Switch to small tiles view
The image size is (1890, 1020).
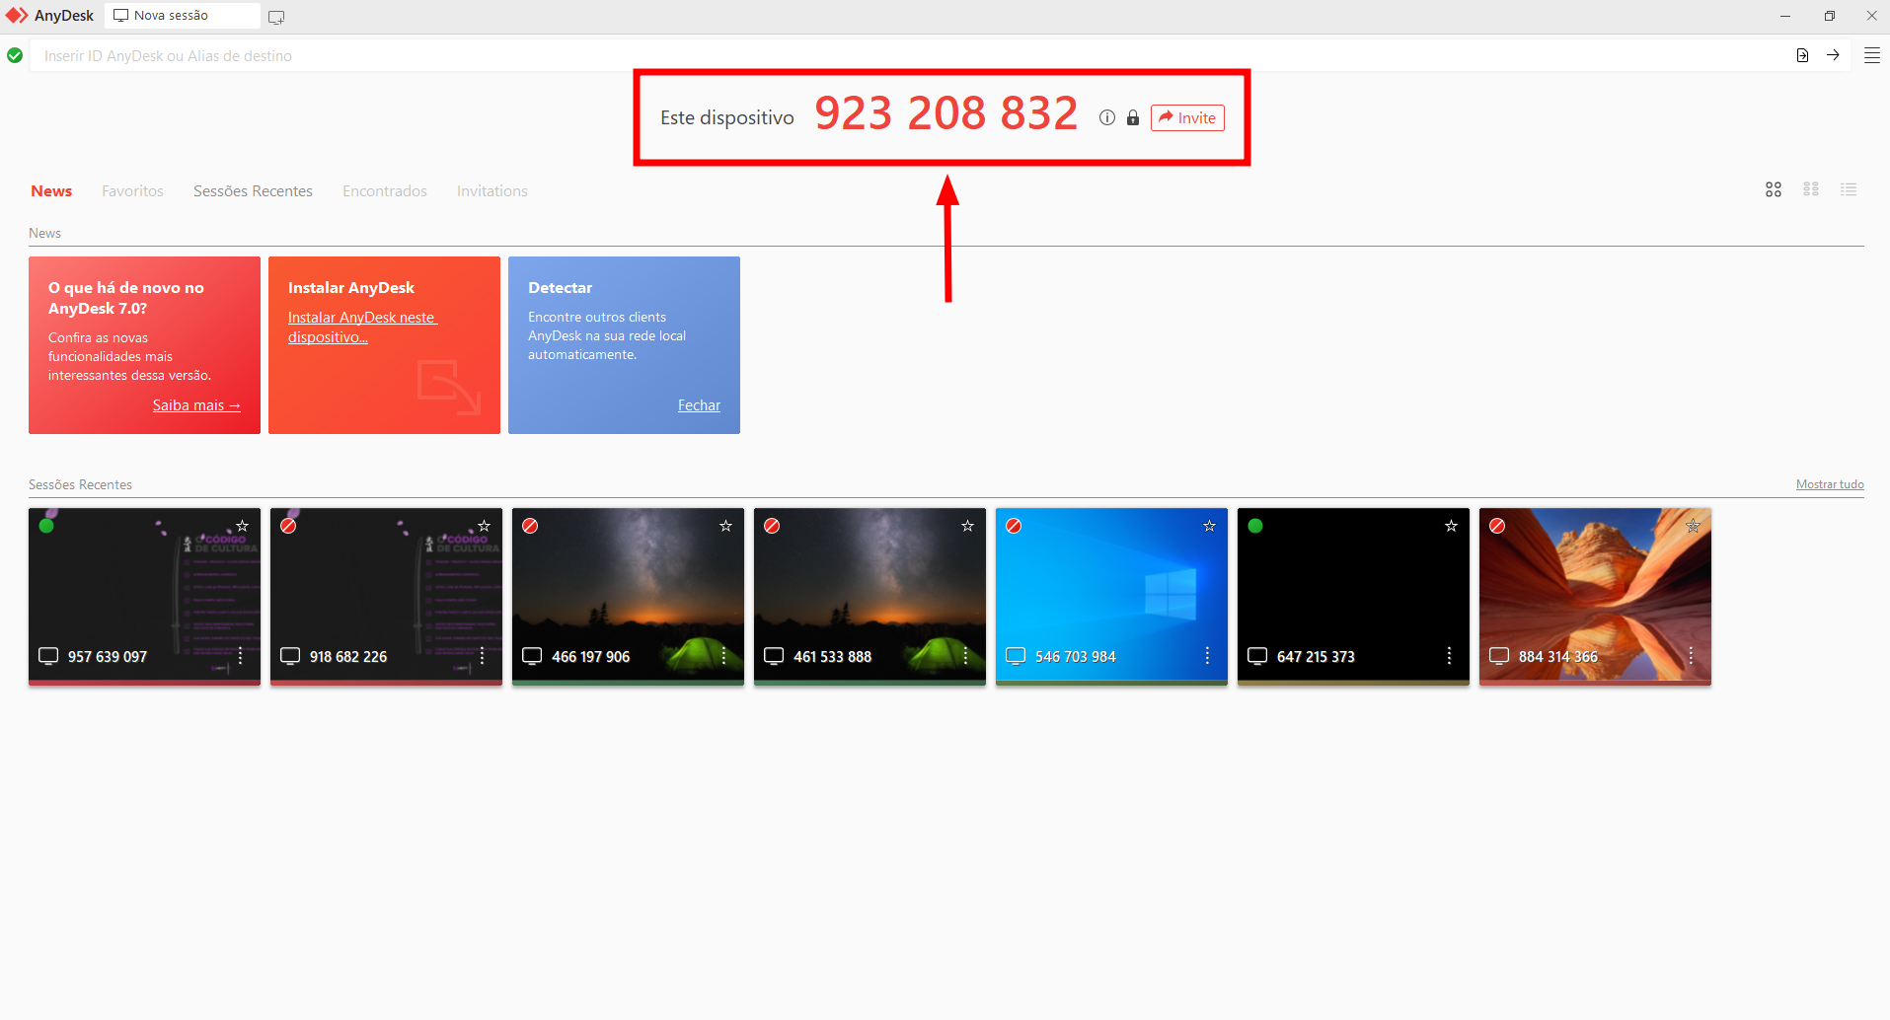(x=1811, y=189)
